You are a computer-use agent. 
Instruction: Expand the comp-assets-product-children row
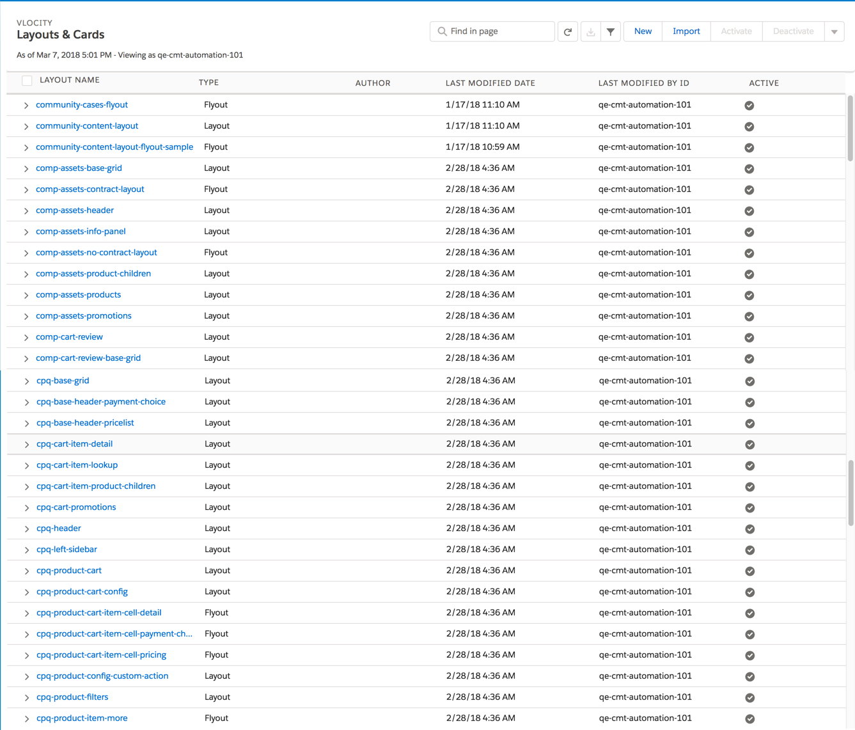[26, 274]
